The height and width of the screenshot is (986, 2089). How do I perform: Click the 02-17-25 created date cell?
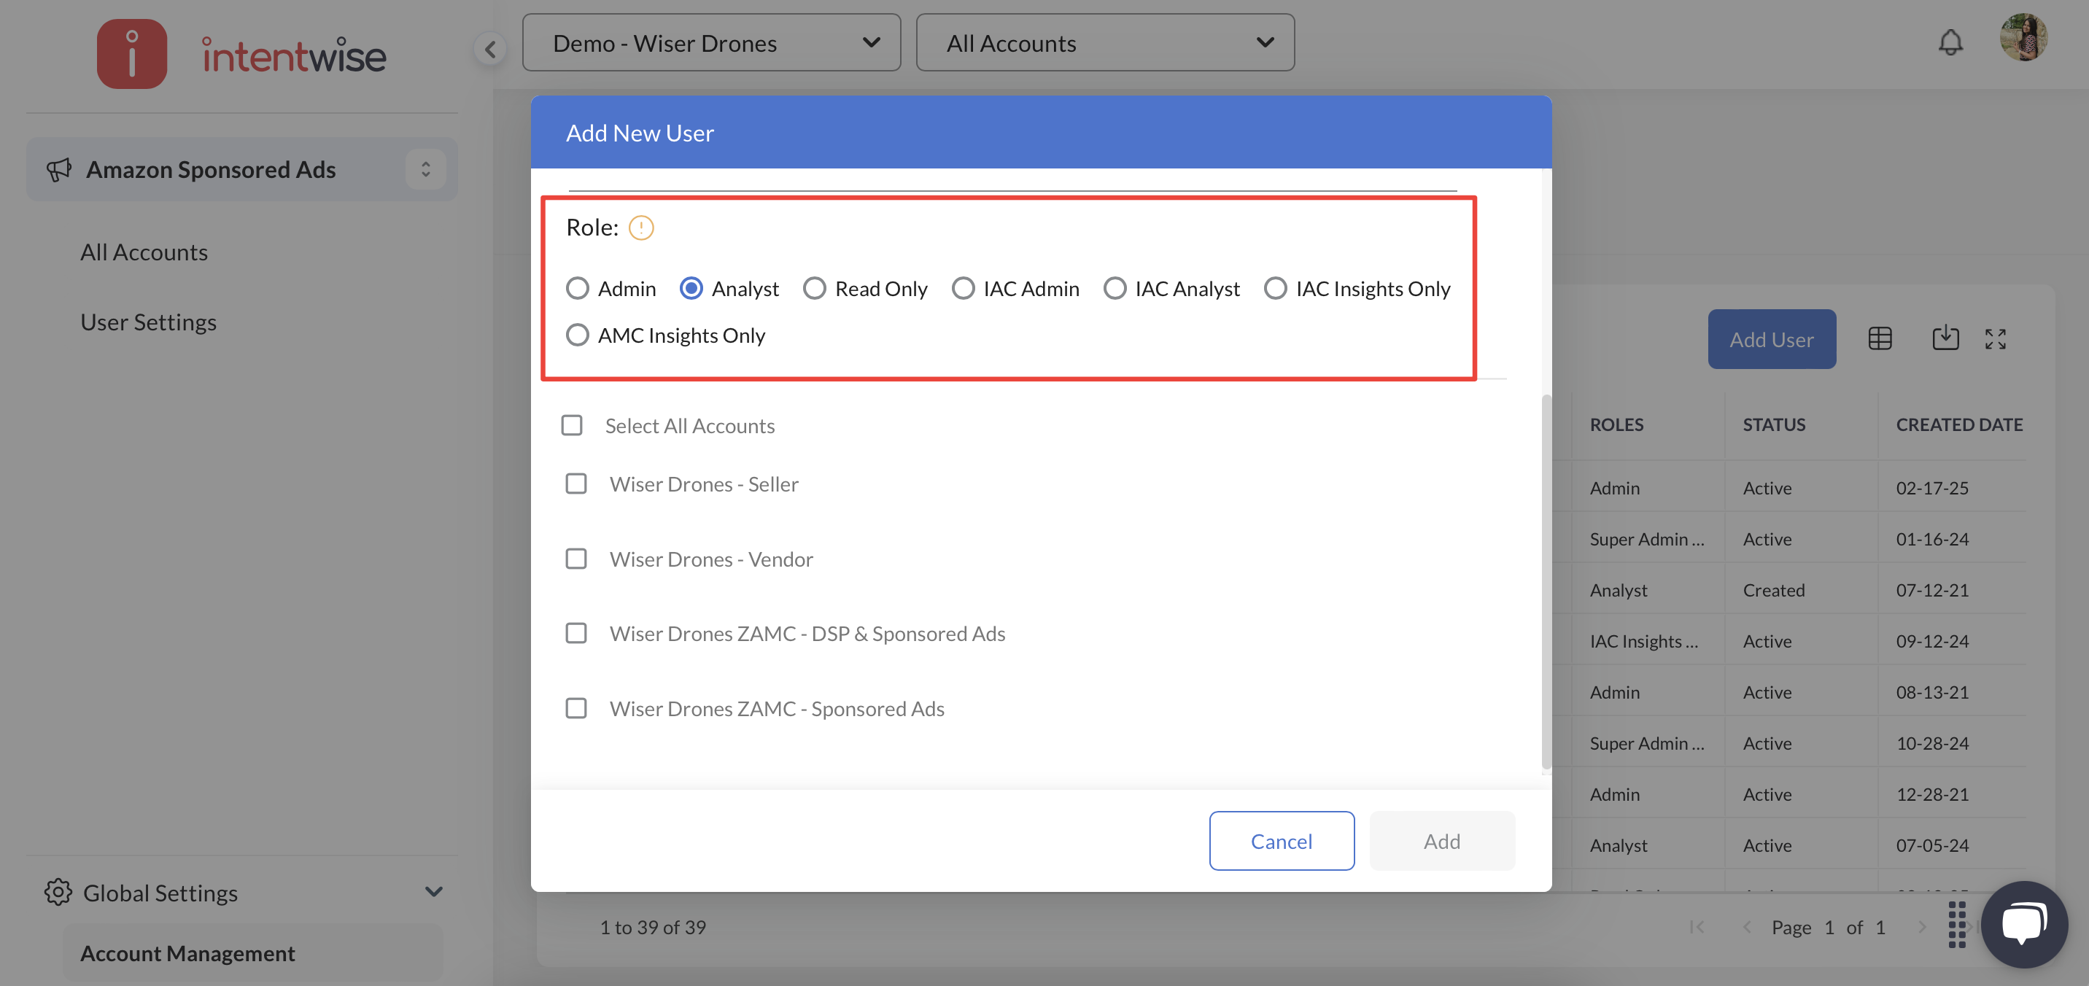point(1931,488)
